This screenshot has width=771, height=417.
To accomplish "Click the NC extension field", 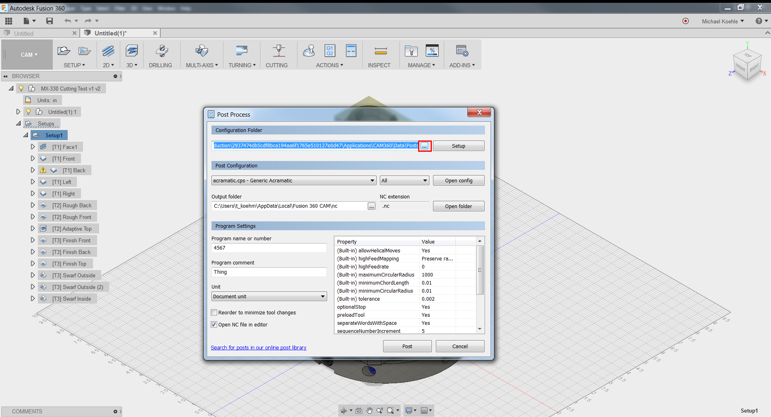I will 404,206.
